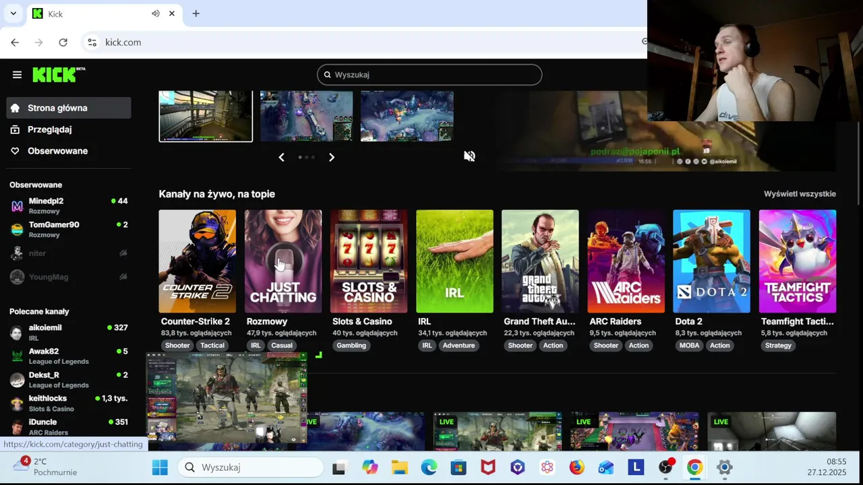863x485 pixels.
Task: Mute the Kick tab audio icon
Action: [x=156, y=13]
